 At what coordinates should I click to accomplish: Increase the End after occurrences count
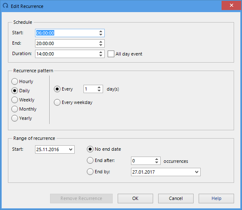point(156,159)
